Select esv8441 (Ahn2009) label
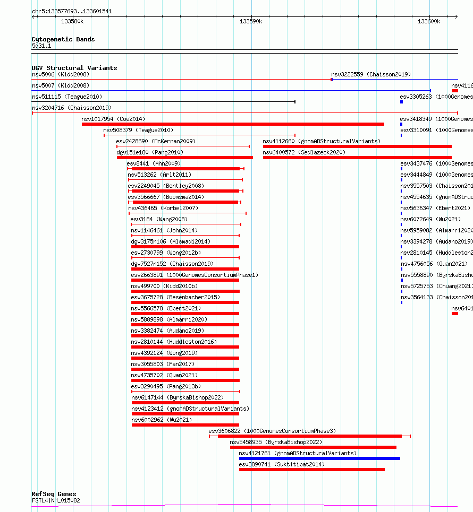 [x=154, y=163]
